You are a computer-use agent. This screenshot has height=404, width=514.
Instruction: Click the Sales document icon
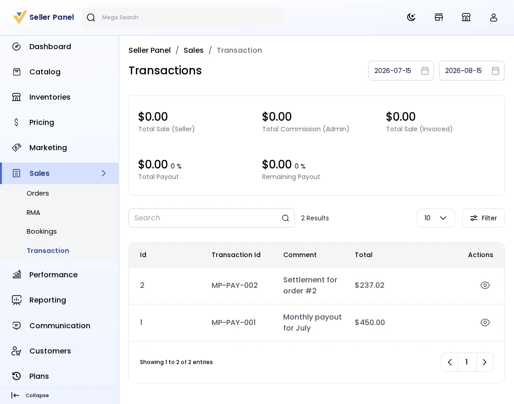click(17, 173)
